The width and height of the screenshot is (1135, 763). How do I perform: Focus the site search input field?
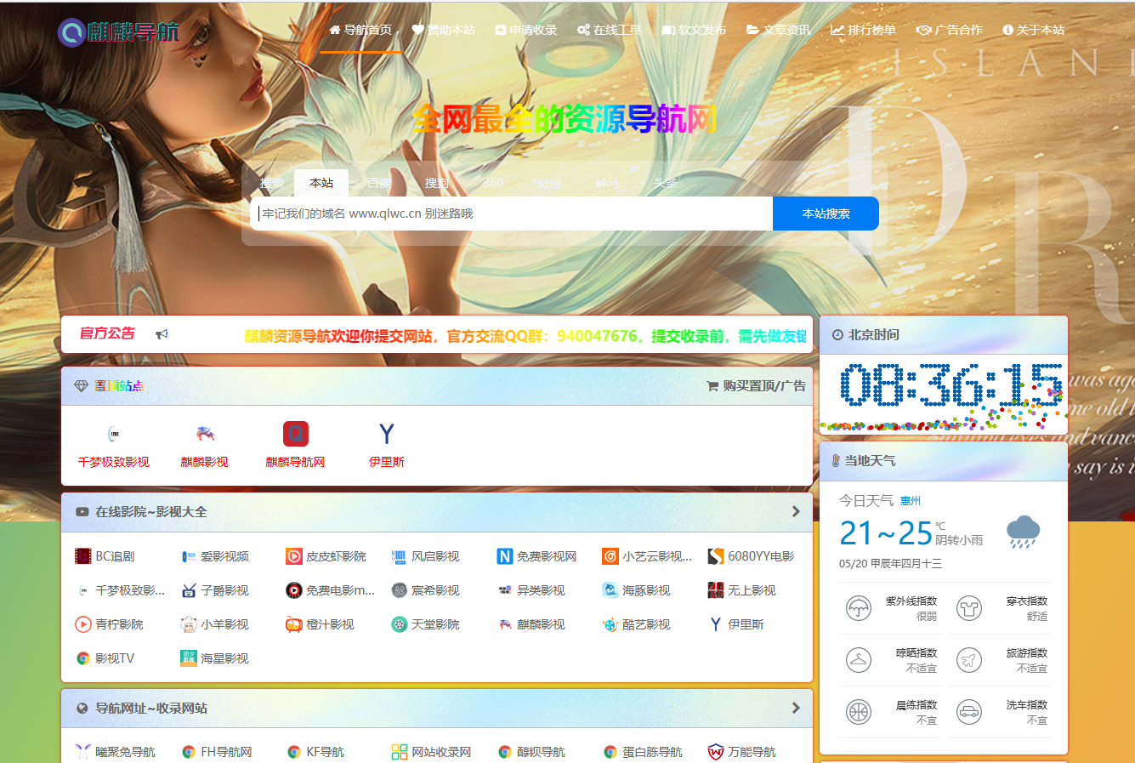511,214
